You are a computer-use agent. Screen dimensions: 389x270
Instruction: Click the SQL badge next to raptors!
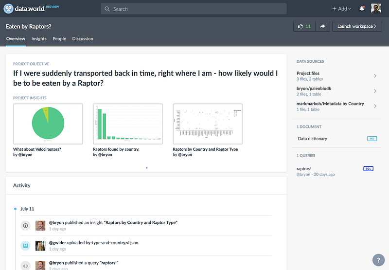click(368, 169)
